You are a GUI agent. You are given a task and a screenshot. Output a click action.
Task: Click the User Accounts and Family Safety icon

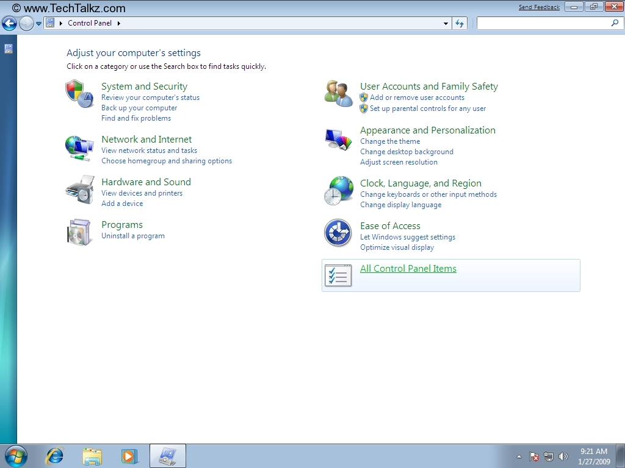point(338,93)
